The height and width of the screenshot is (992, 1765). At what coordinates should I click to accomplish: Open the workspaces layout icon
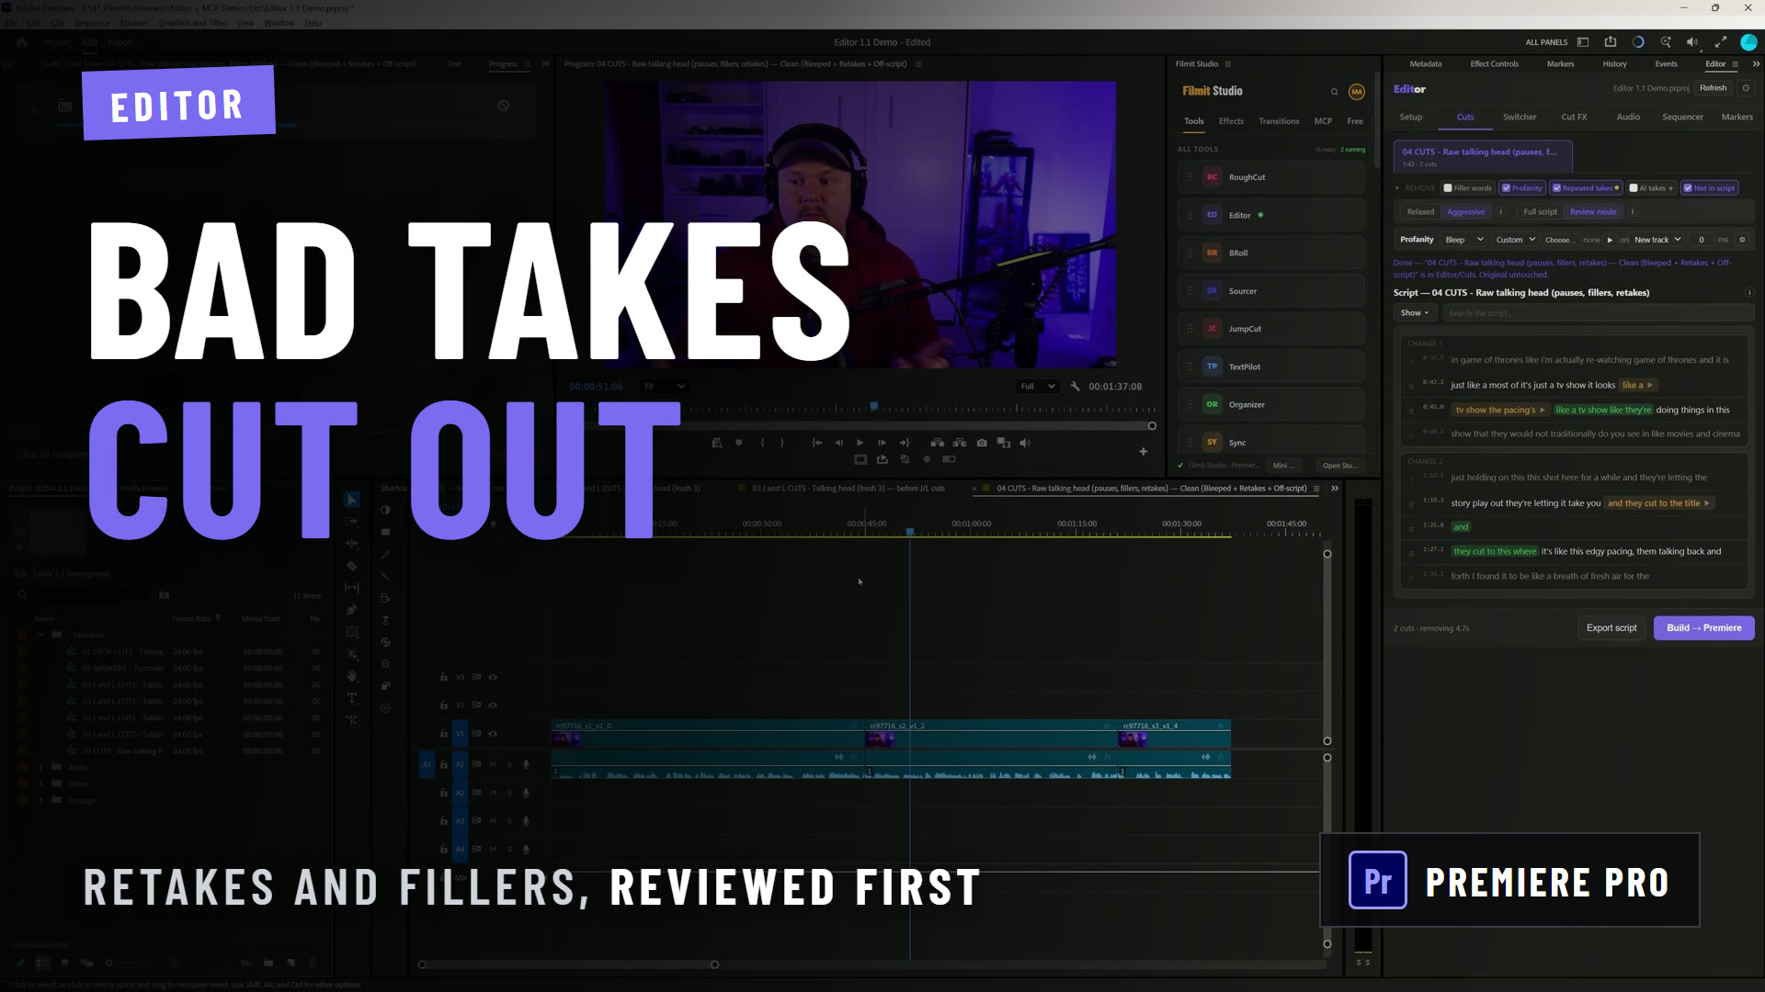pos(1583,42)
